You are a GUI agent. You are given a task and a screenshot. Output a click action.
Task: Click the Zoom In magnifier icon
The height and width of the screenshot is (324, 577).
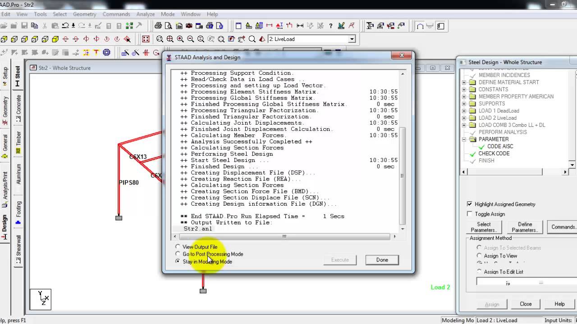tap(180, 39)
